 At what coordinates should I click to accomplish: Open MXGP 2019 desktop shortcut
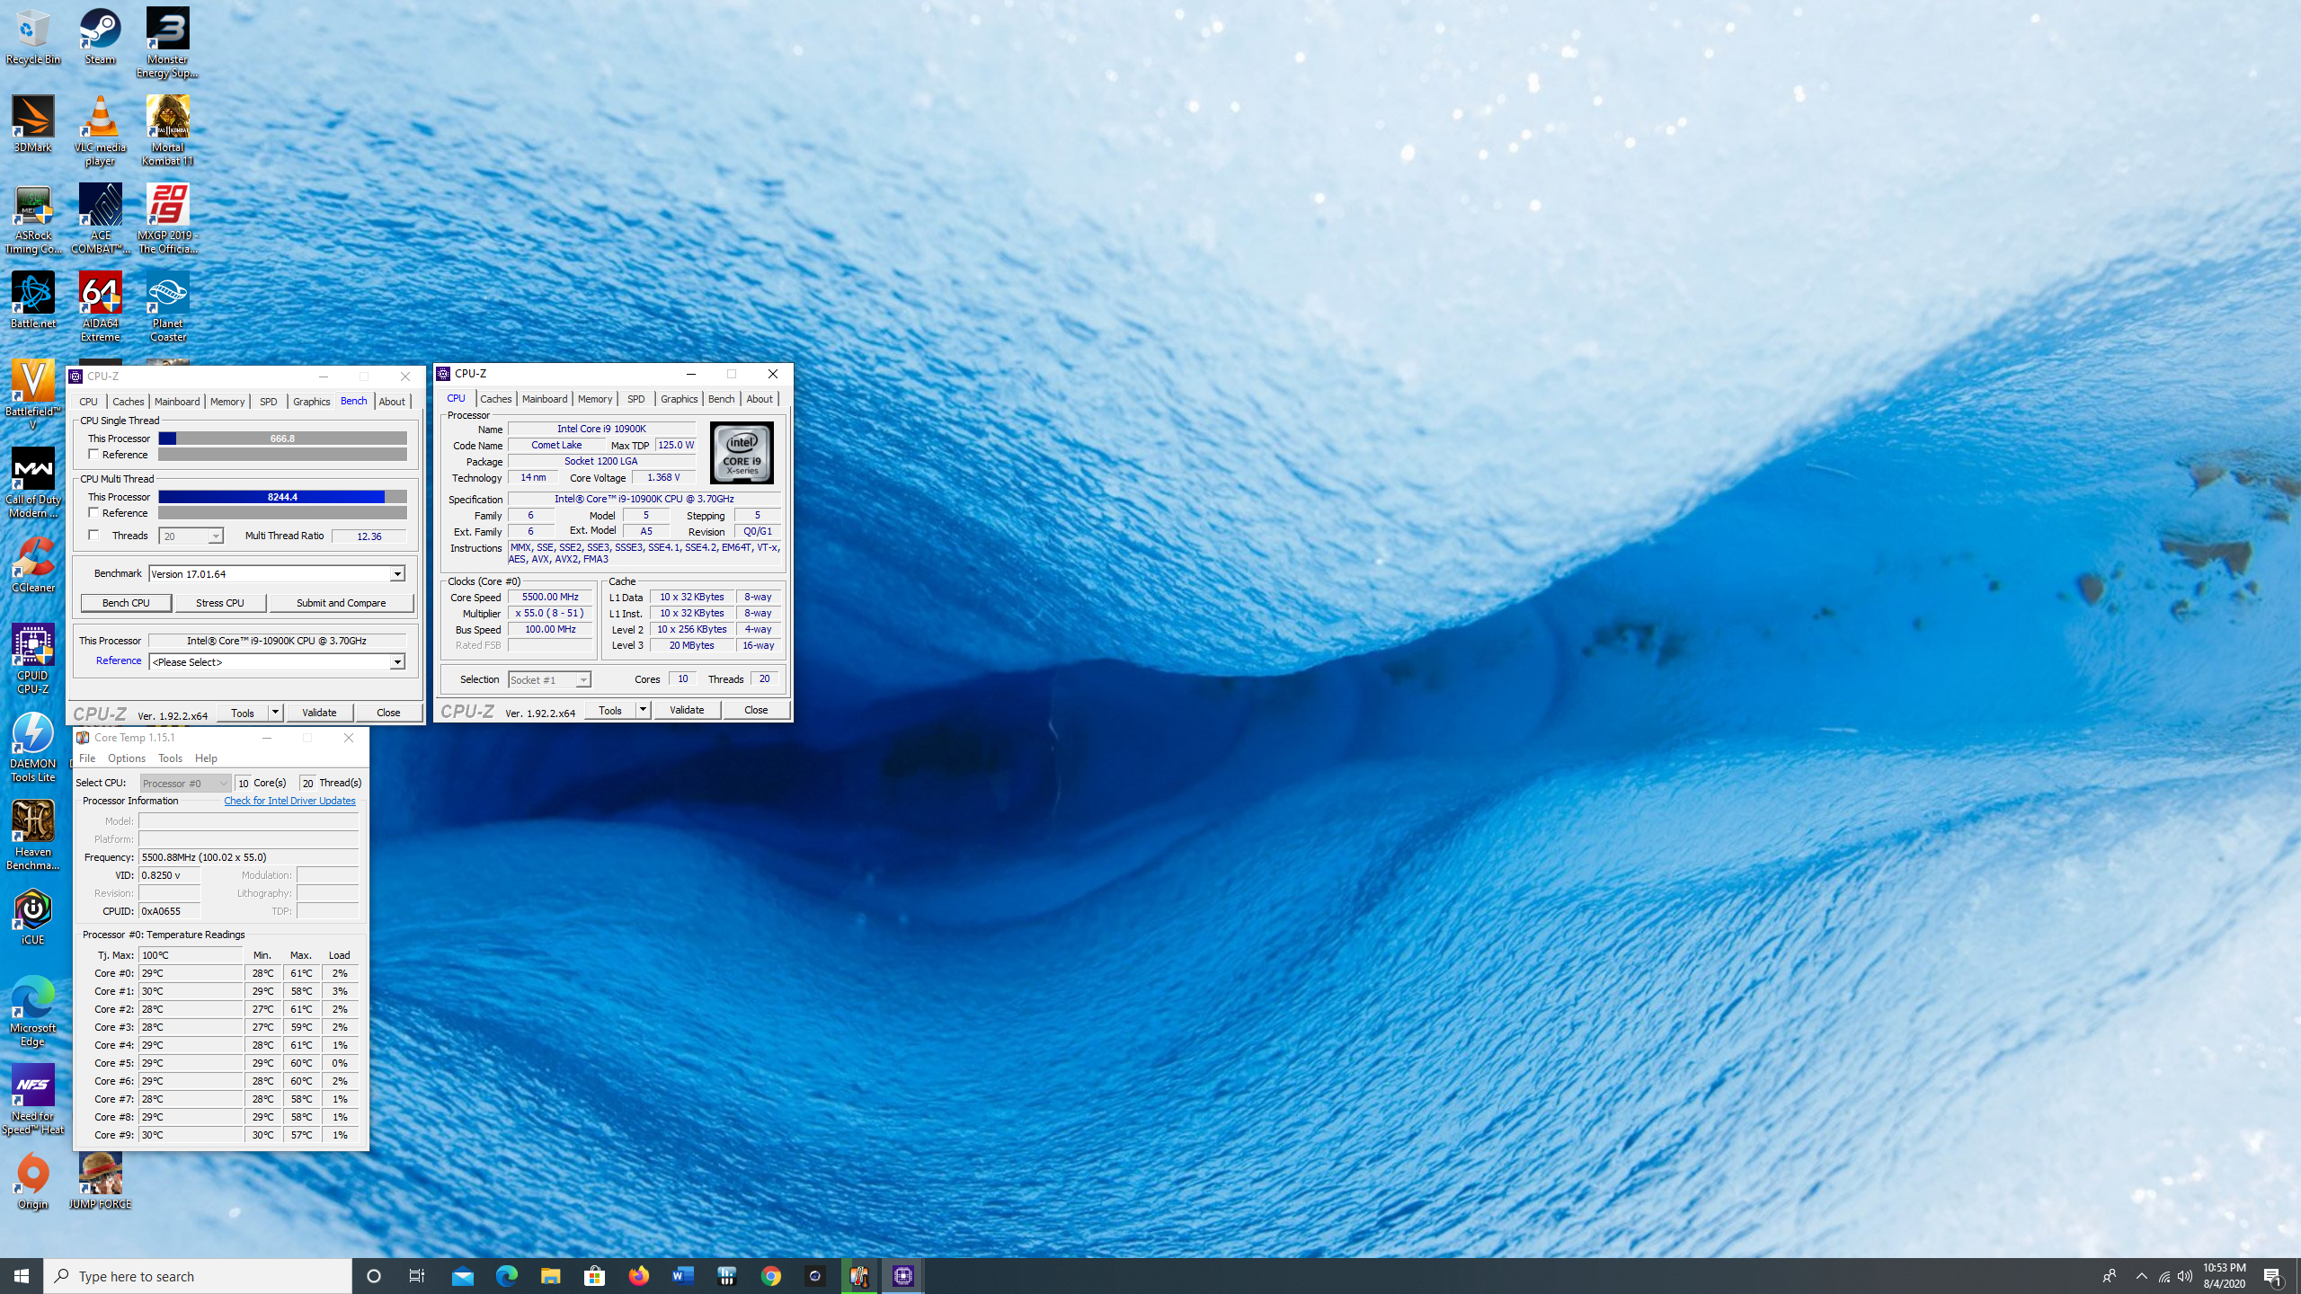tap(167, 219)
